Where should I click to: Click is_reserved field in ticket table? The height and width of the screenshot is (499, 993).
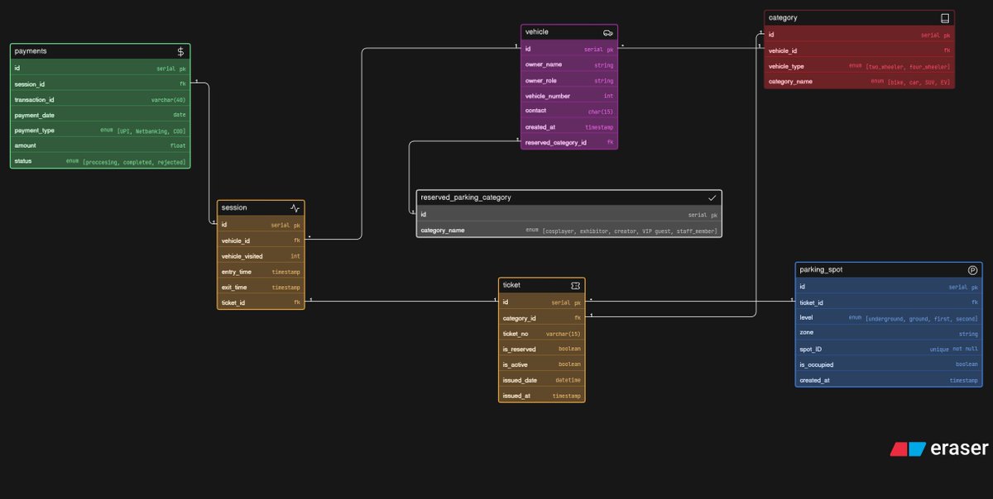(x=542, y=349)
